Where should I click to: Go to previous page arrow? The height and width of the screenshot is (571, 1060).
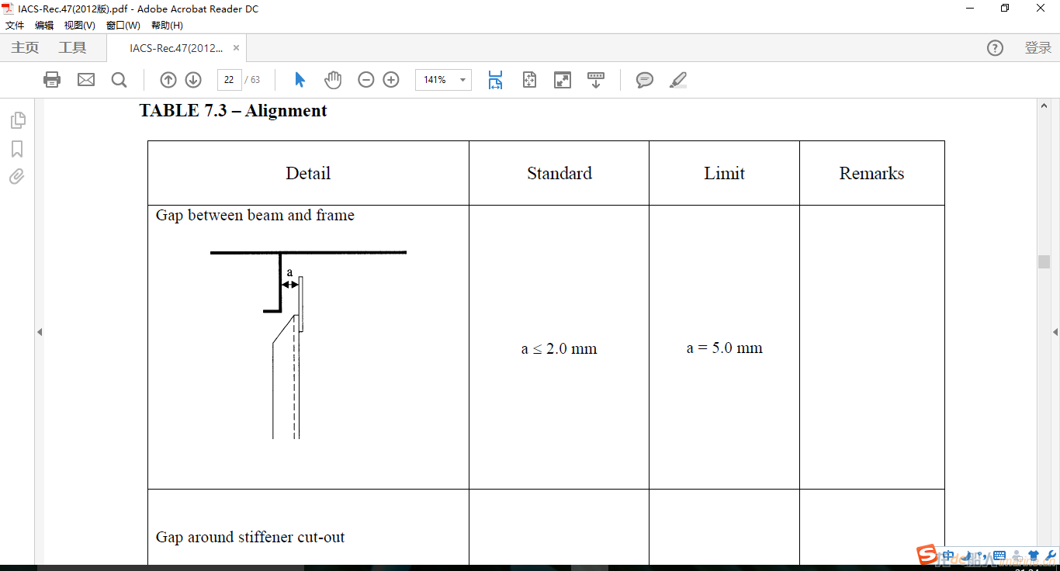tap(168, 79)
